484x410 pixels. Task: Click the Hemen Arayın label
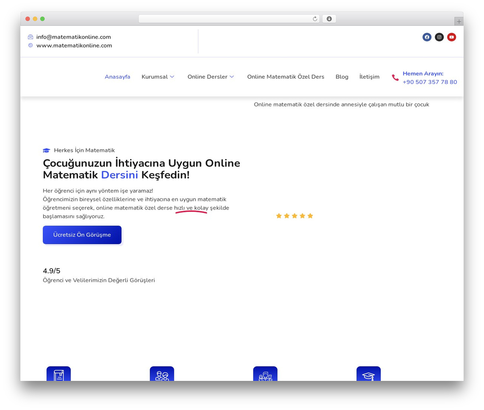[423, 74]
